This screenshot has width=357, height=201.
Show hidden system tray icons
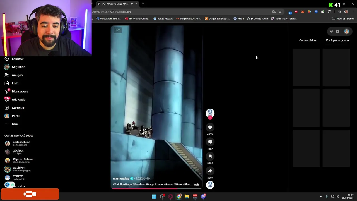click(x=321, y=197)
